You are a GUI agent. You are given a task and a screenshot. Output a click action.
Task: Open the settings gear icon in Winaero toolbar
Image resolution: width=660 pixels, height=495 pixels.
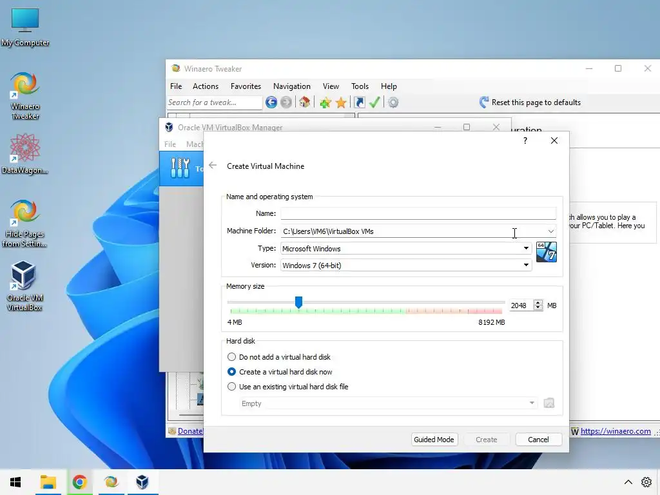click(x=393, y=102)
